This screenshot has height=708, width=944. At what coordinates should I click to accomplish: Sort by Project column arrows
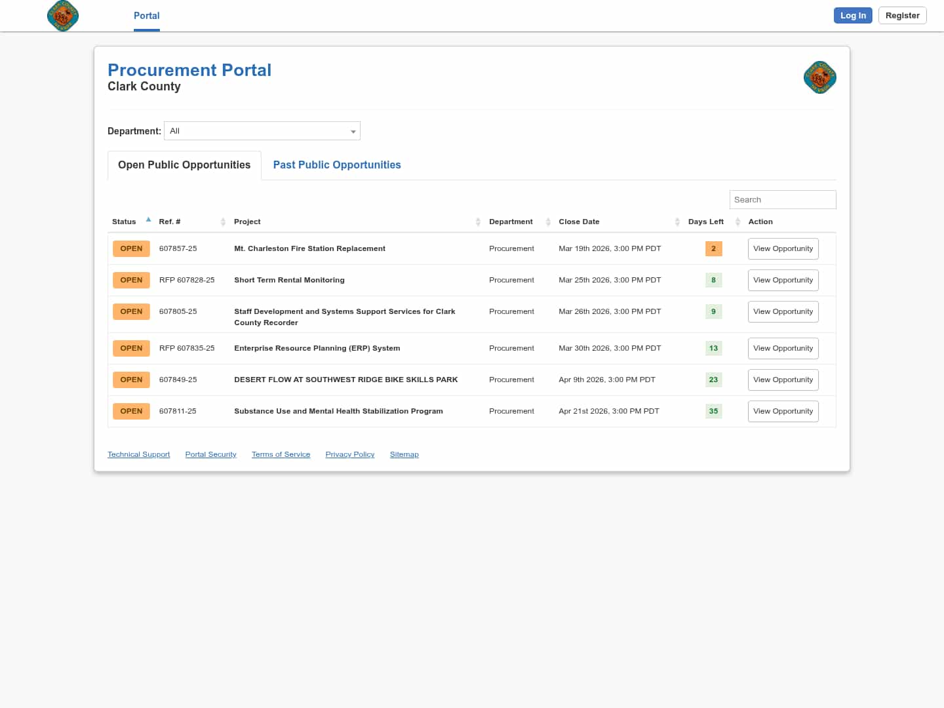[478, 222]
